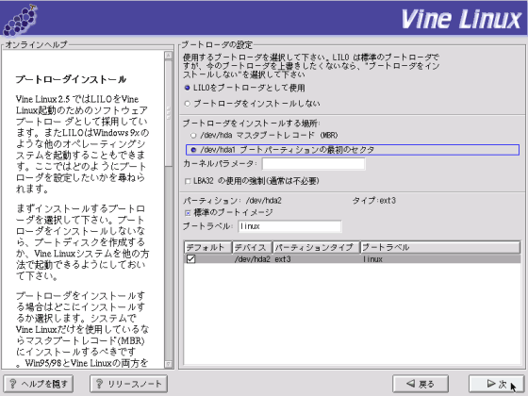Click the ブートラベル column header
This screenshot has width=528, height=396.
point(440,247)
